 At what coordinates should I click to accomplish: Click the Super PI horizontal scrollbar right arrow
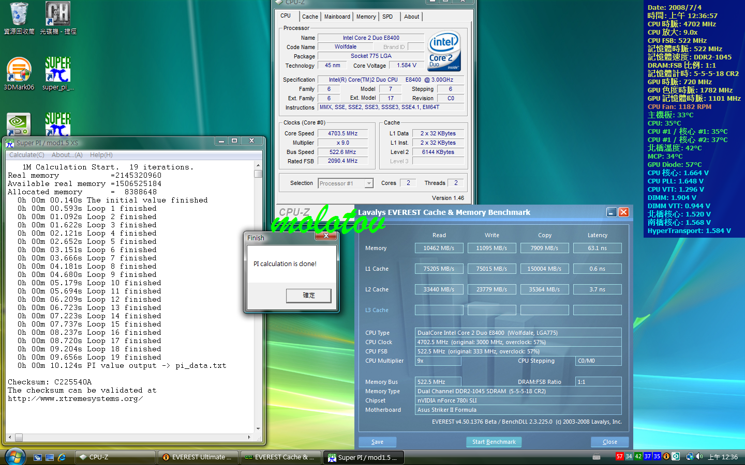point(249,437)
